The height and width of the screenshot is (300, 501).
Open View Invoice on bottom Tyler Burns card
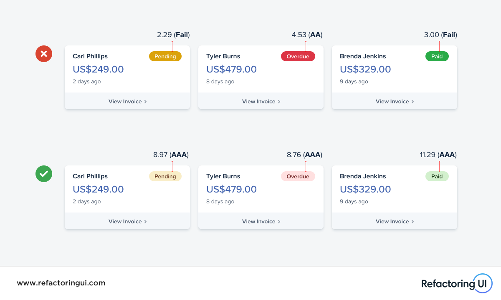pos(261,221)
